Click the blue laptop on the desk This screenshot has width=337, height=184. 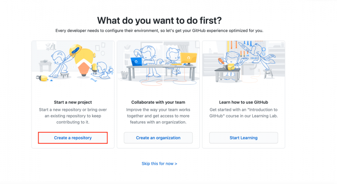136,62
